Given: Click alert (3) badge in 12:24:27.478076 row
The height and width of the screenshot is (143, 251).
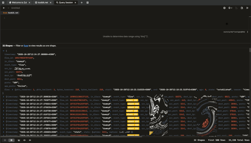Looking at the screenshot, I should pyautogui.click(x=133, y=129).
